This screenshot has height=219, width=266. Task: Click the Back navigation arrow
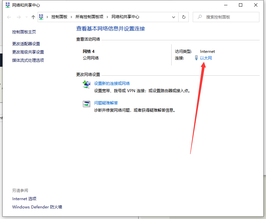click(x=9, y=17)
